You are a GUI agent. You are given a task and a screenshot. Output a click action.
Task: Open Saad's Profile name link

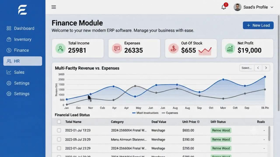tap(256, 7)
